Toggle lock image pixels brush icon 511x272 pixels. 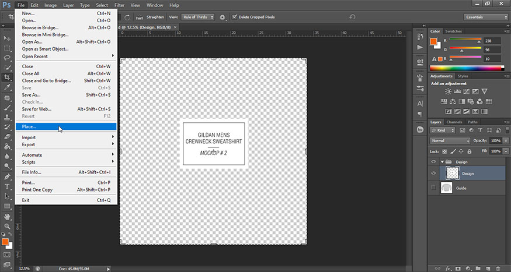[x=453, y=151]
